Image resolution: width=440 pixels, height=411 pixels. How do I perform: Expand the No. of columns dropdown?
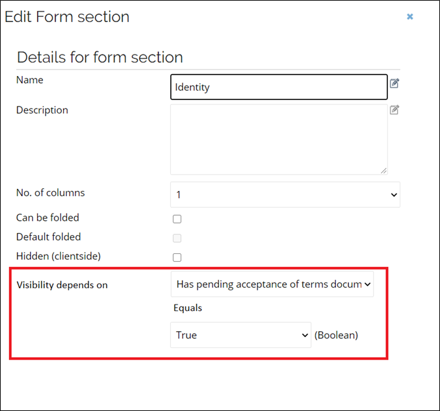point(285,195)
